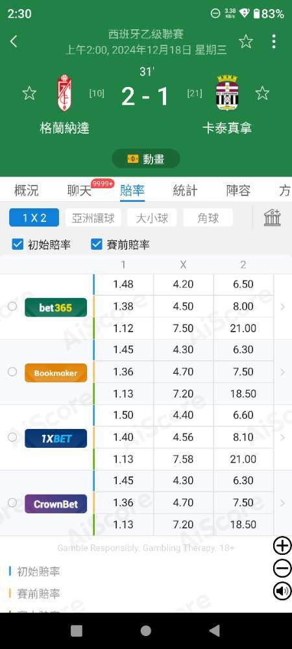
Task: Star the home team 格蘭納達
Action: tap(29, 93)
